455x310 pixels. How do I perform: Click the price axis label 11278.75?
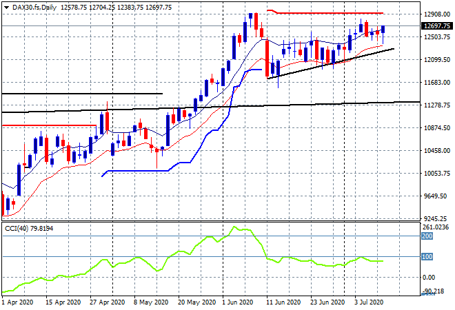(436, 105)
